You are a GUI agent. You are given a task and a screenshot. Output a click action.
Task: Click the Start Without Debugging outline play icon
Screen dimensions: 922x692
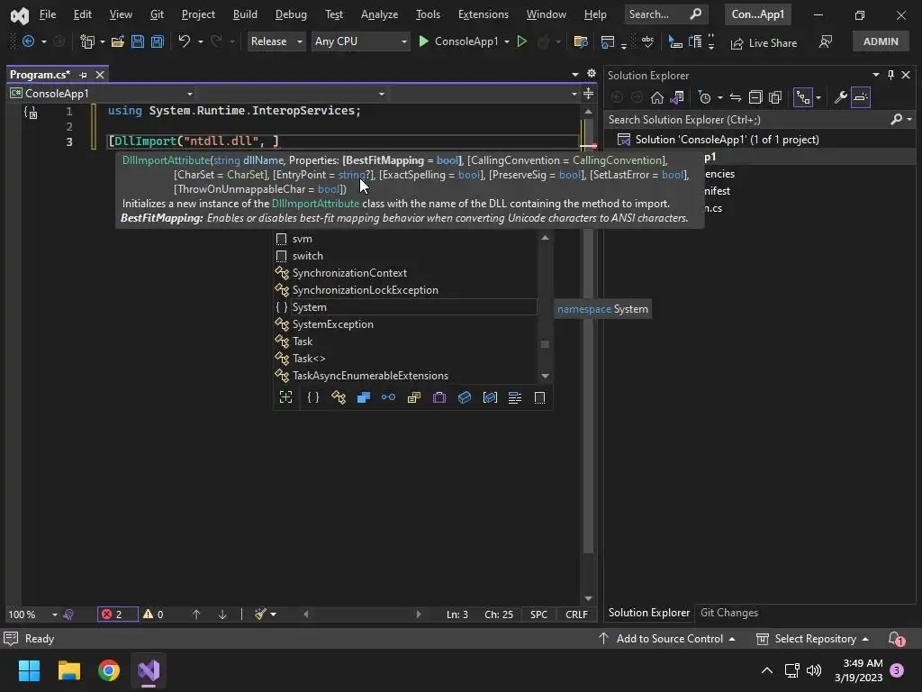[521, 41]
